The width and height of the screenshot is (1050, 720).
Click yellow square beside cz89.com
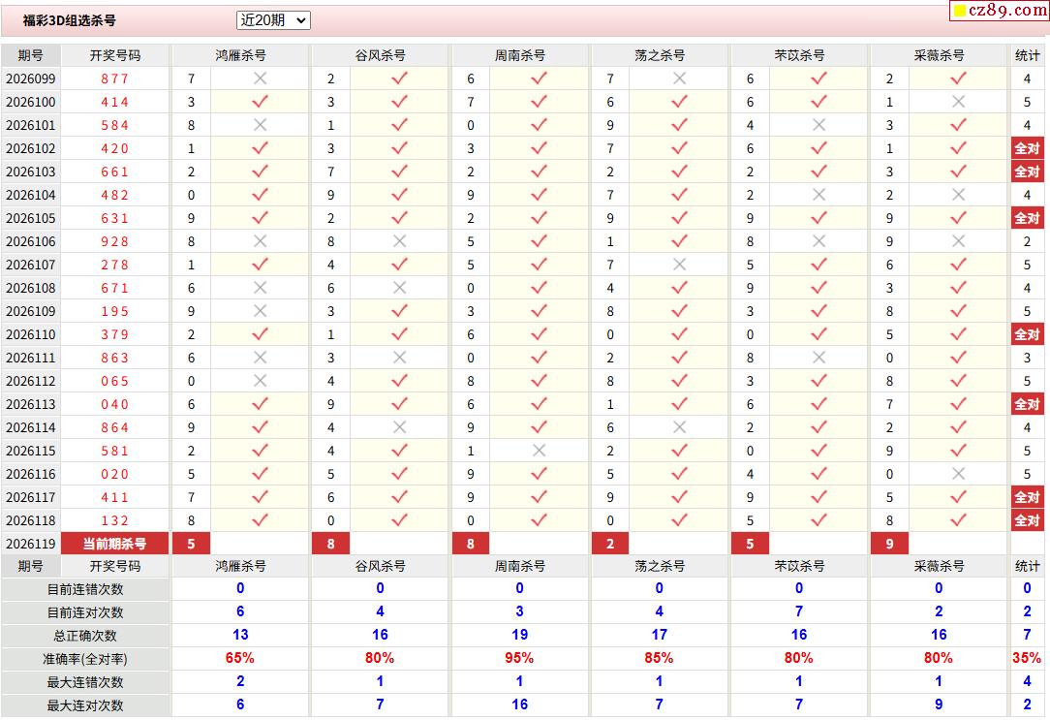[x=960, y=11]
